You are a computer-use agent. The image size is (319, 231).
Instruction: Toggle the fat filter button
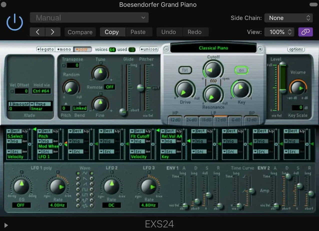(185, 70)
